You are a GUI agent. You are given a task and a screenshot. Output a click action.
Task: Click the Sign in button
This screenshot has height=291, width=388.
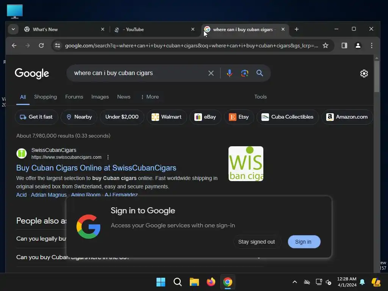(x=304, y=242)
